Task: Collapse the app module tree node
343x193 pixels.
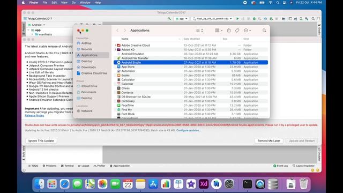Action: click(x=28, y=30)
